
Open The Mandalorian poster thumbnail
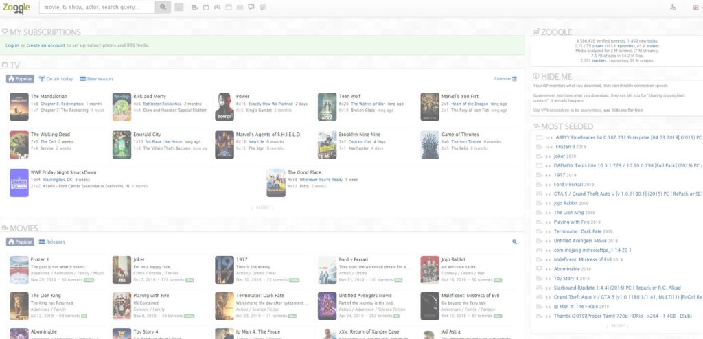tap(19, 107)
